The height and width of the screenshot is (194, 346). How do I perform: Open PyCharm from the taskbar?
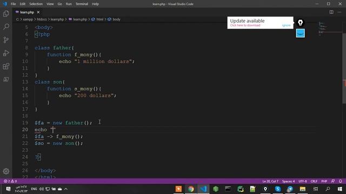coord(241,189)
